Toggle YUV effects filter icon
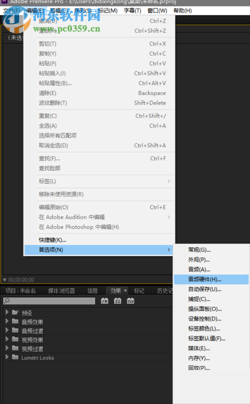This screenshot has width=250, height=404. 130,301
